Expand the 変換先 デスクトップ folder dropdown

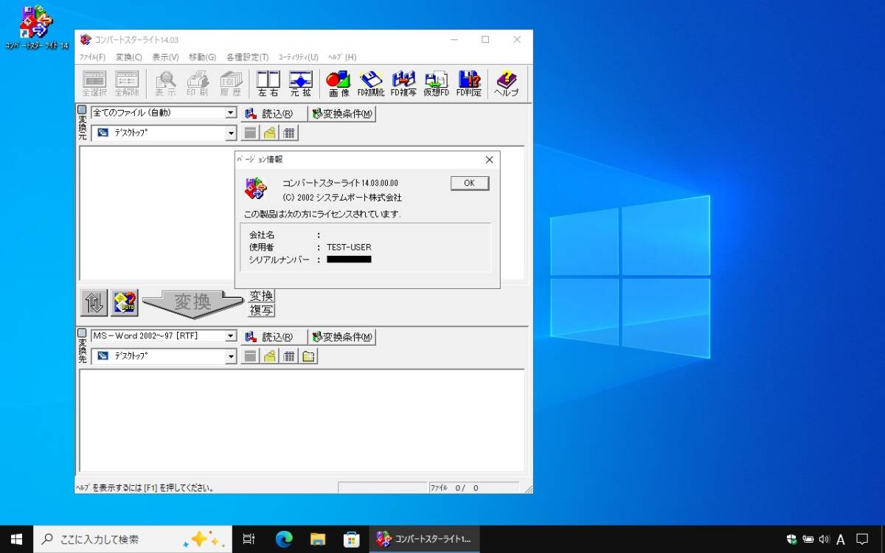pos(231,357)
